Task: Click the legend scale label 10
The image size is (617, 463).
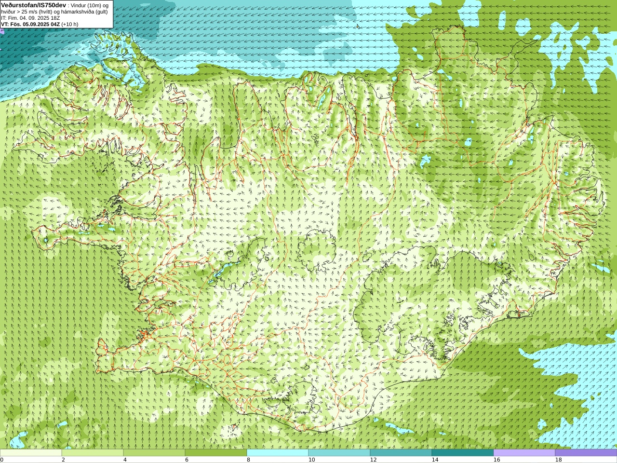Action: pyautogui.click(x=311, y=460)
